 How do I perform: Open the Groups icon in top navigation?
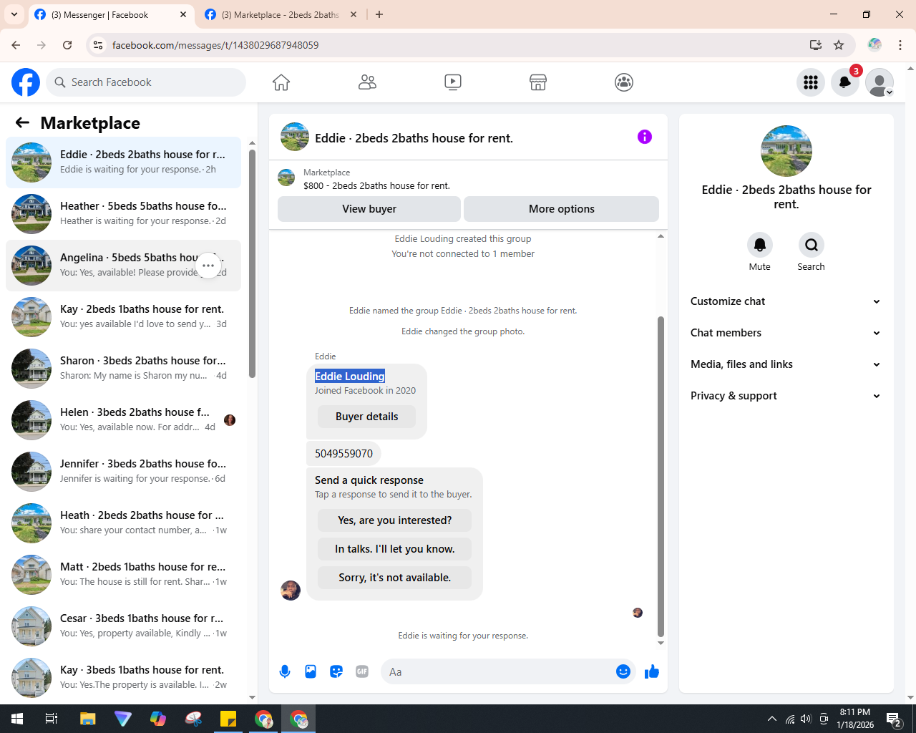pos(624,82)
